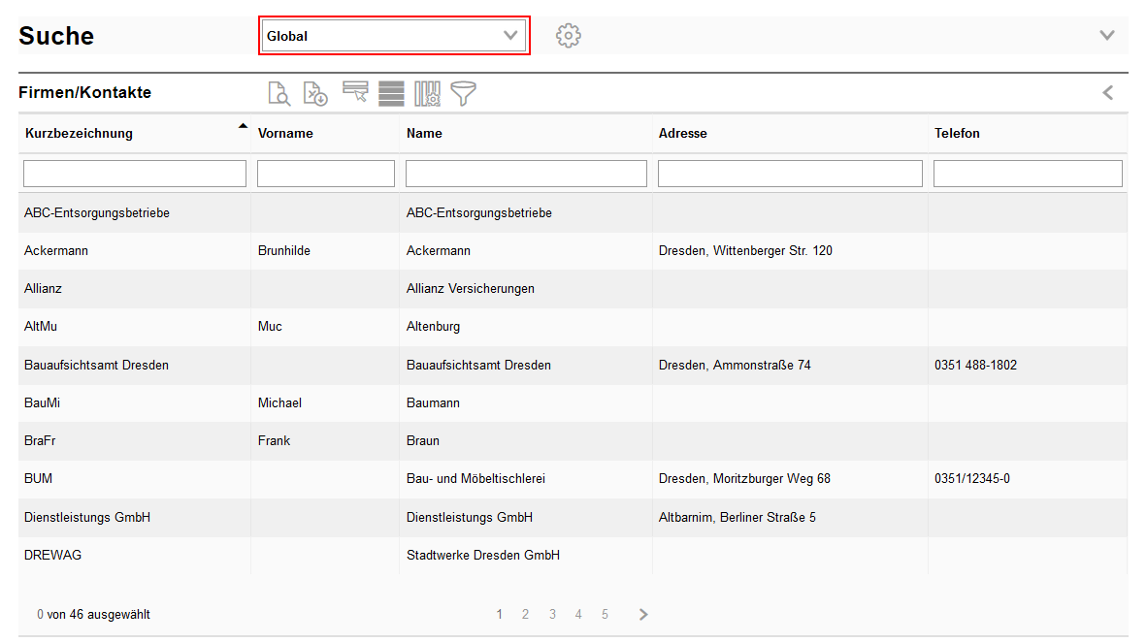Sort by Telefon column header
The height and width of the screenshot is (642, 1147).
coord(957,133)
